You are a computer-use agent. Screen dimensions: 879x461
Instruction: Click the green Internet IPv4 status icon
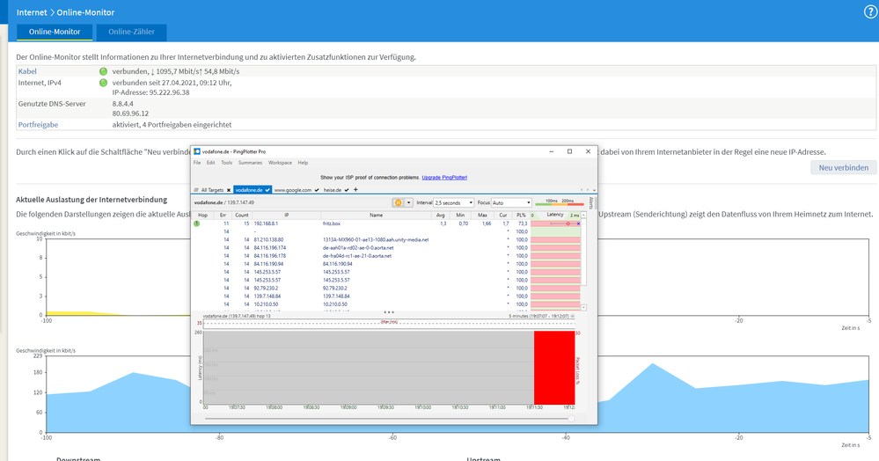pyautogui.click(x=103, y=83)
